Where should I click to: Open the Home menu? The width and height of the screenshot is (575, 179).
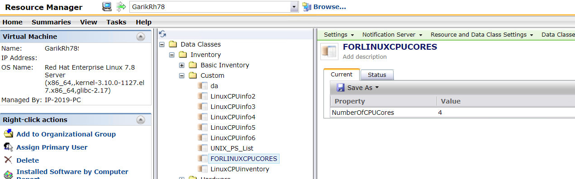[x=12, y=22]
